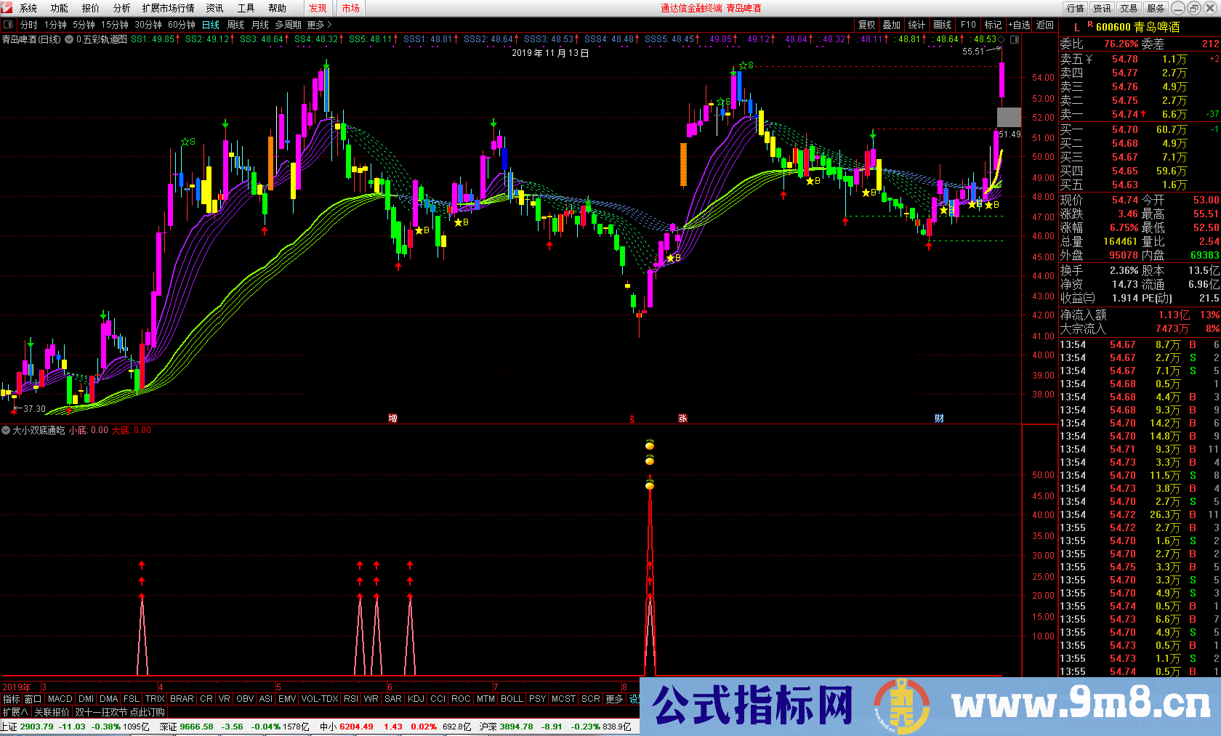Select the 日线 period
The height and width of the screenshot is (736, 1221).
click(211, 25)
